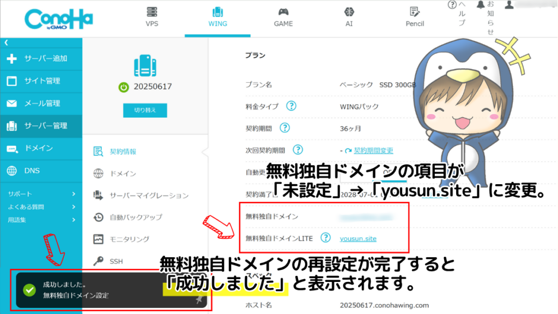Open the SSH key icon
Image resolution: width=558 pixels, height=314 pixels.
click(x=98, y=261)
